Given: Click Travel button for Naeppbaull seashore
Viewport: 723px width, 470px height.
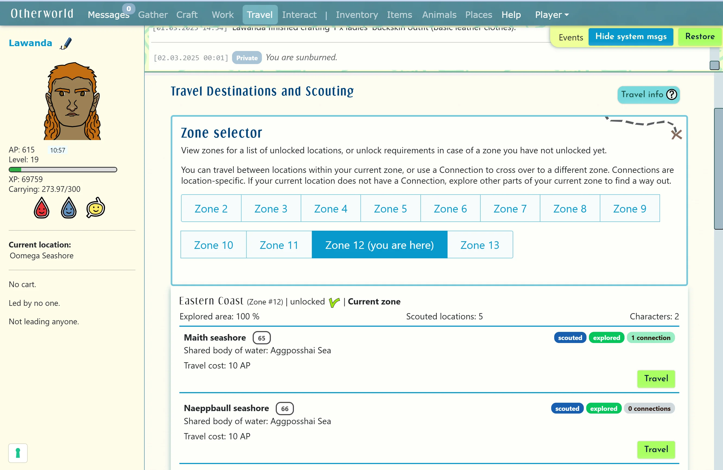Looking at the screenshot, I should [x=656, y=449].
